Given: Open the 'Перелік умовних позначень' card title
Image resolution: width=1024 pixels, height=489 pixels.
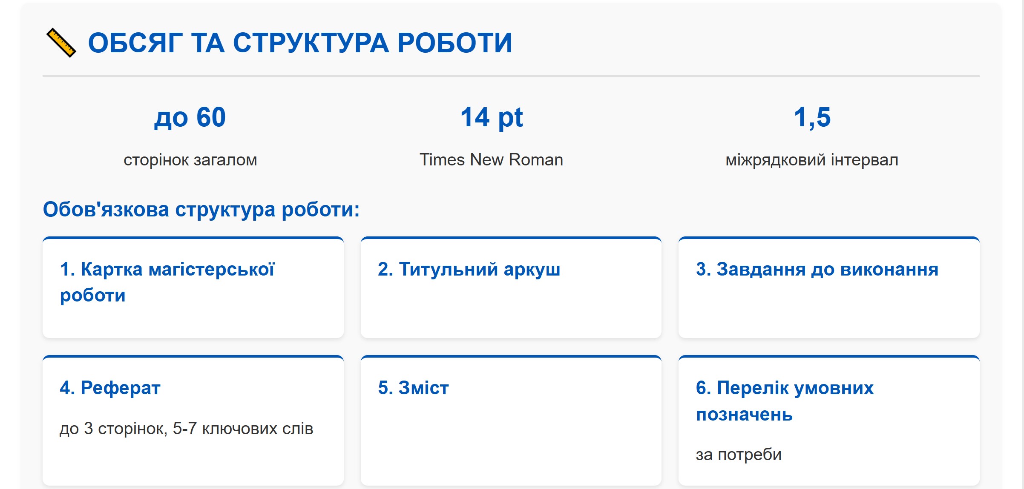Looking at the screenshot, I should pos(784,401).
